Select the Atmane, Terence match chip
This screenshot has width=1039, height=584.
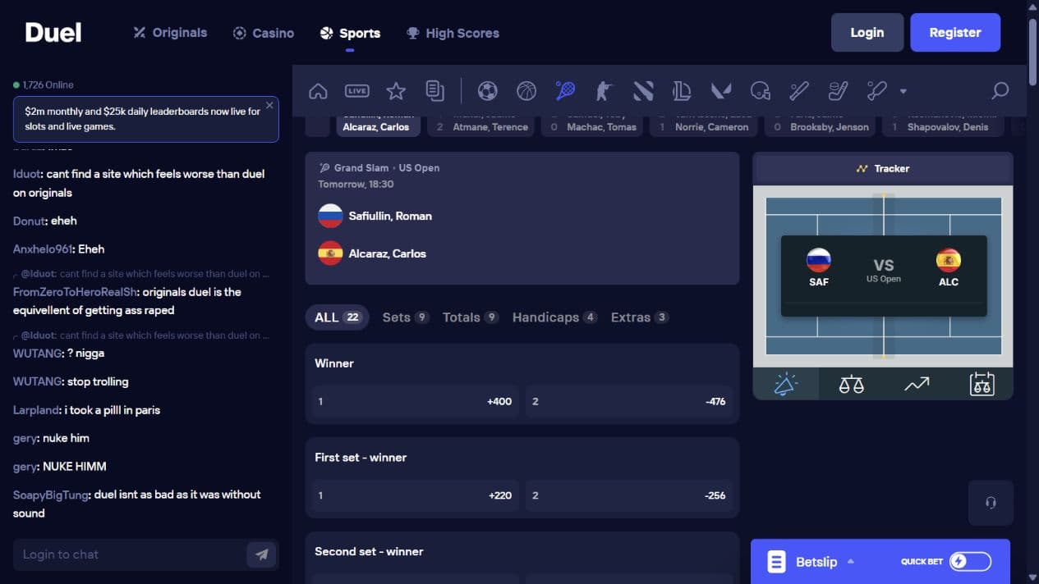481,125
